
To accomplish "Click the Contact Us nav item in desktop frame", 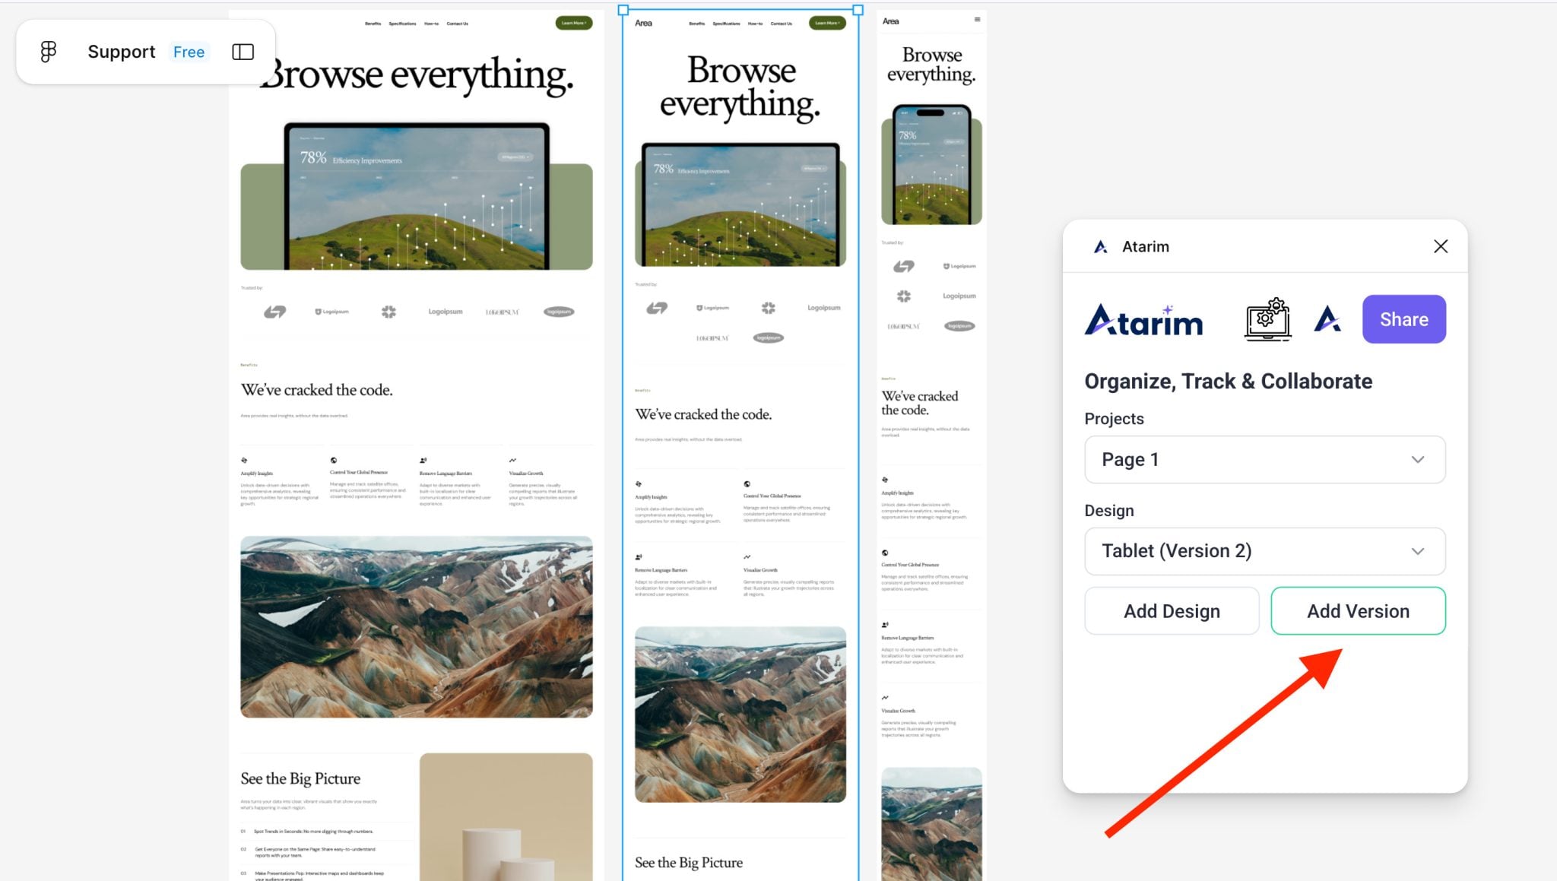I will coord(457,24).
